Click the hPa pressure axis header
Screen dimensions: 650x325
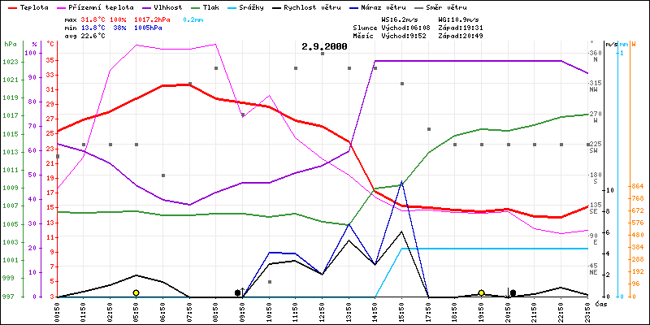click(10, 43)
